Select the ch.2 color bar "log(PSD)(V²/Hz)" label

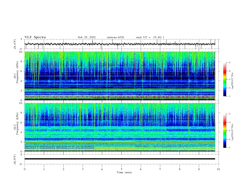233,132
